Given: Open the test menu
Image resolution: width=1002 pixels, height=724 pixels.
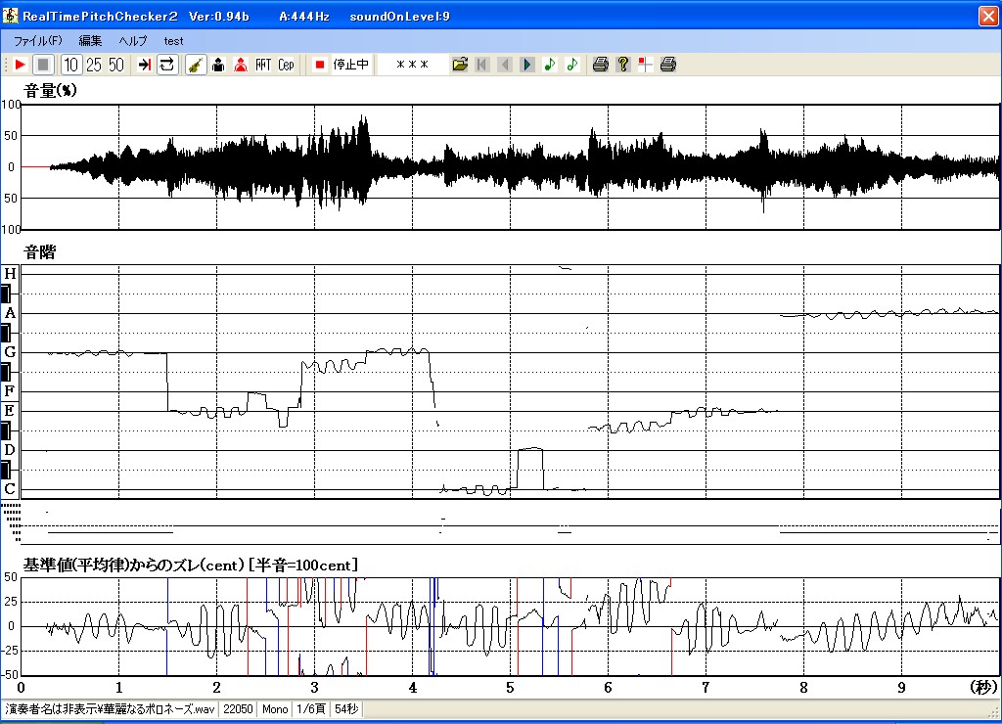Looking at the screenshot, I should 173,41.
